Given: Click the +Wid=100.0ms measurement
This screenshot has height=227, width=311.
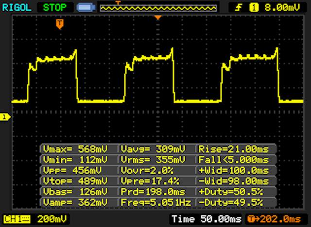Looking at the screenshot, I should click(234, 170).
